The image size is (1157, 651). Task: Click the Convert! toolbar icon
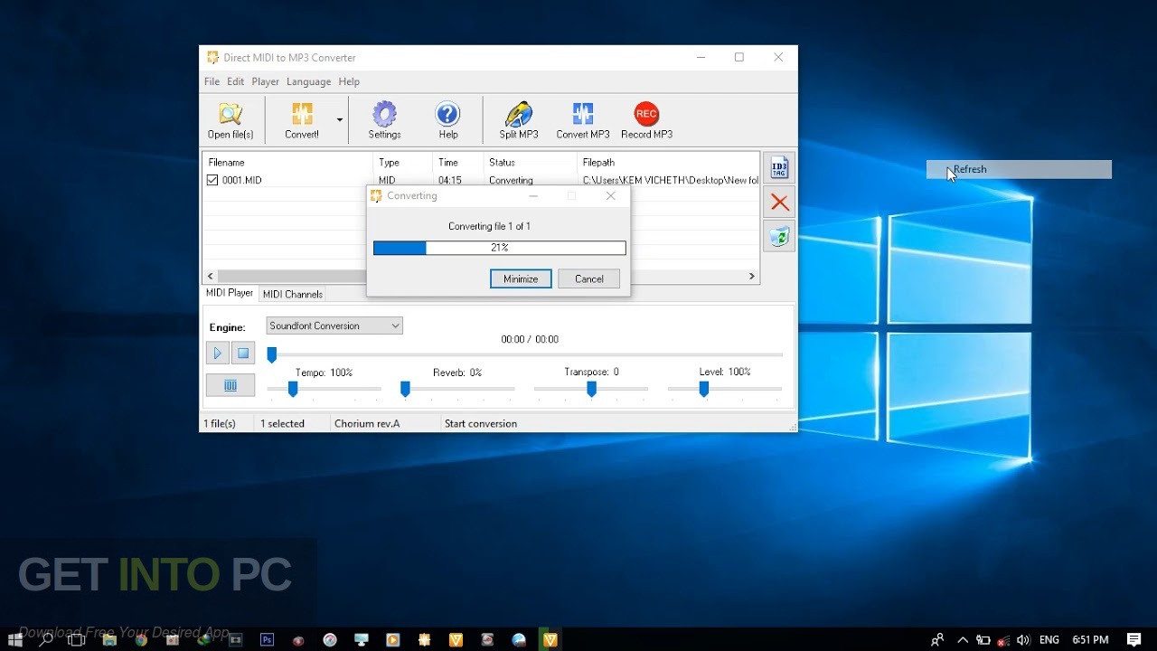point(304,118)
